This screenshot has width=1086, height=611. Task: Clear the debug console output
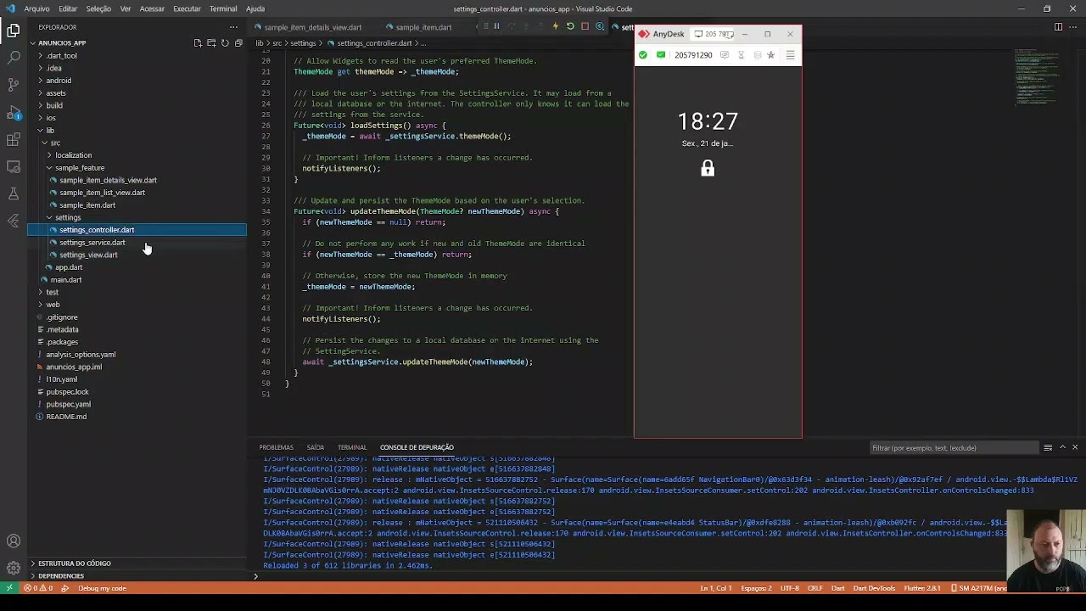(1048, 447)
